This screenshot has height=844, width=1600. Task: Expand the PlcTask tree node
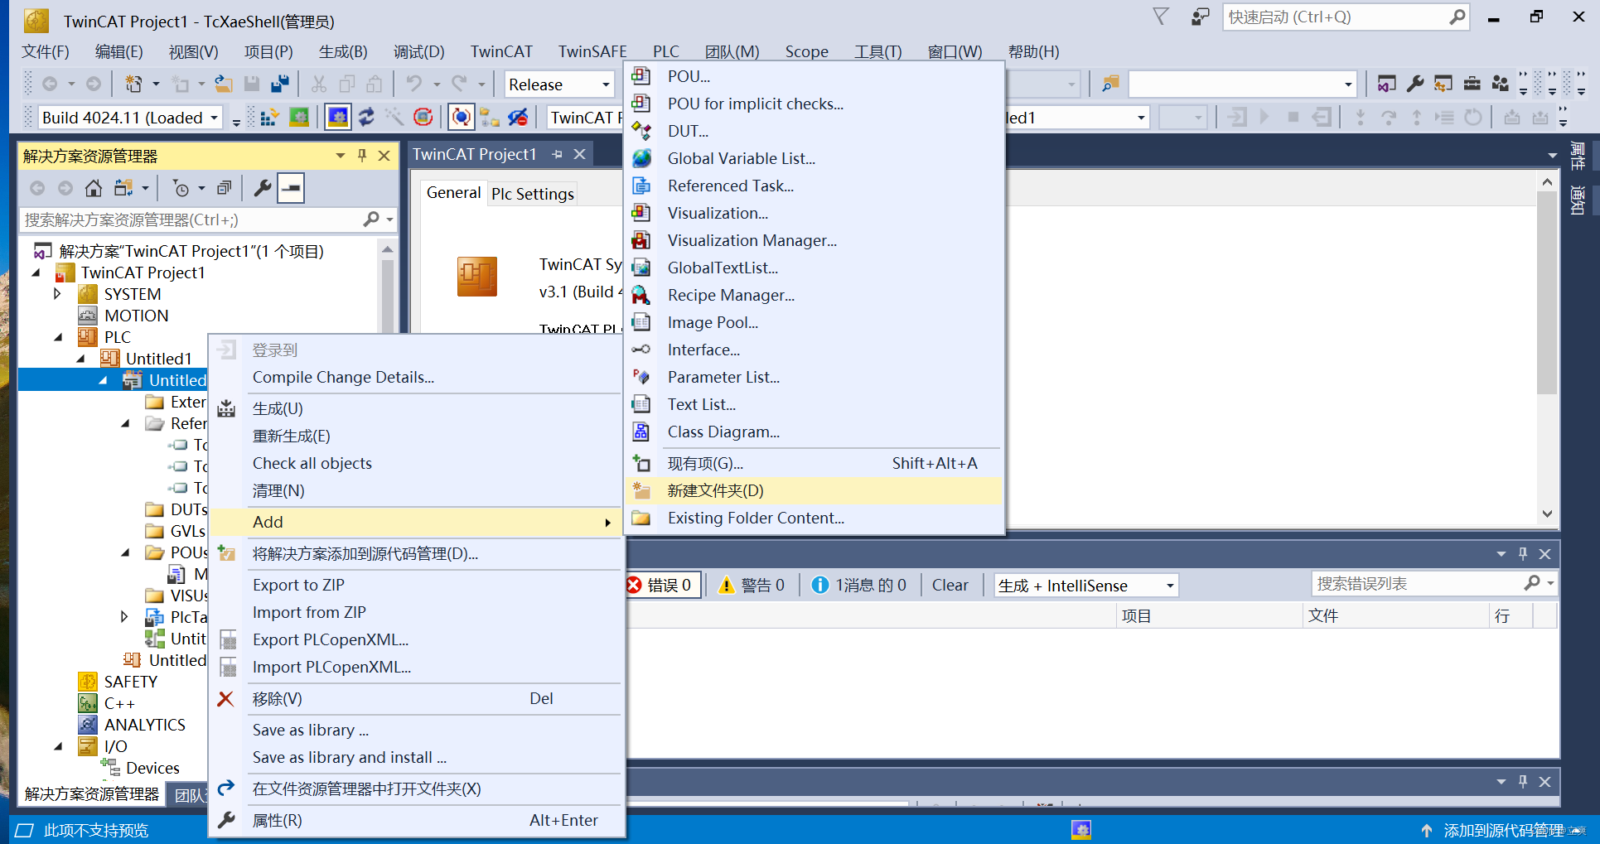pyautogui.click(x=124, y=617)
